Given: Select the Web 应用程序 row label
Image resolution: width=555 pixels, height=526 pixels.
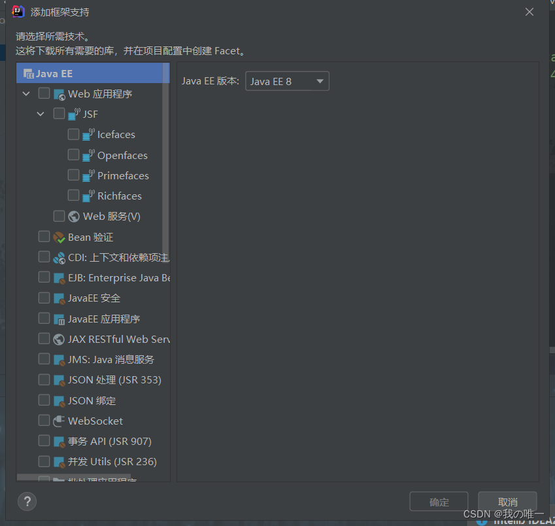Looking at the screenshot, I should [x=100, y=94].
